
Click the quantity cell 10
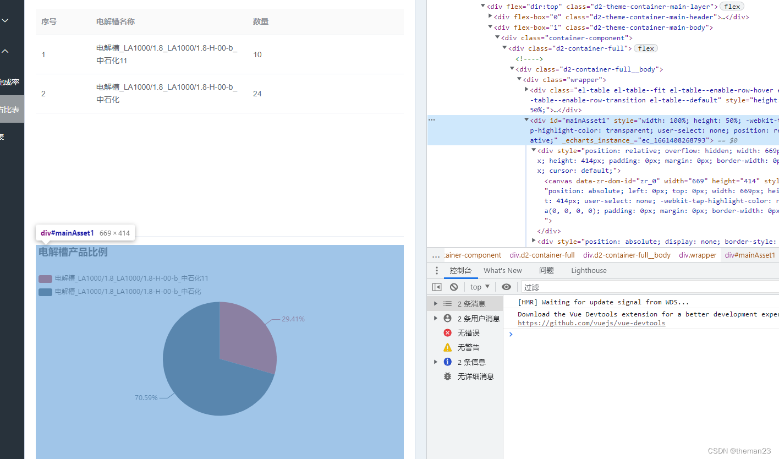257,54
